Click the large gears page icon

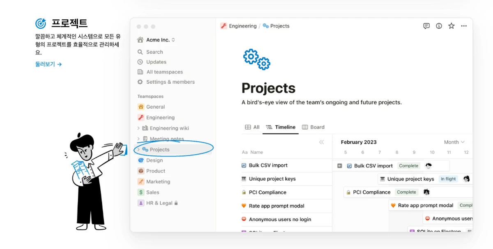(x=257, y=59)
